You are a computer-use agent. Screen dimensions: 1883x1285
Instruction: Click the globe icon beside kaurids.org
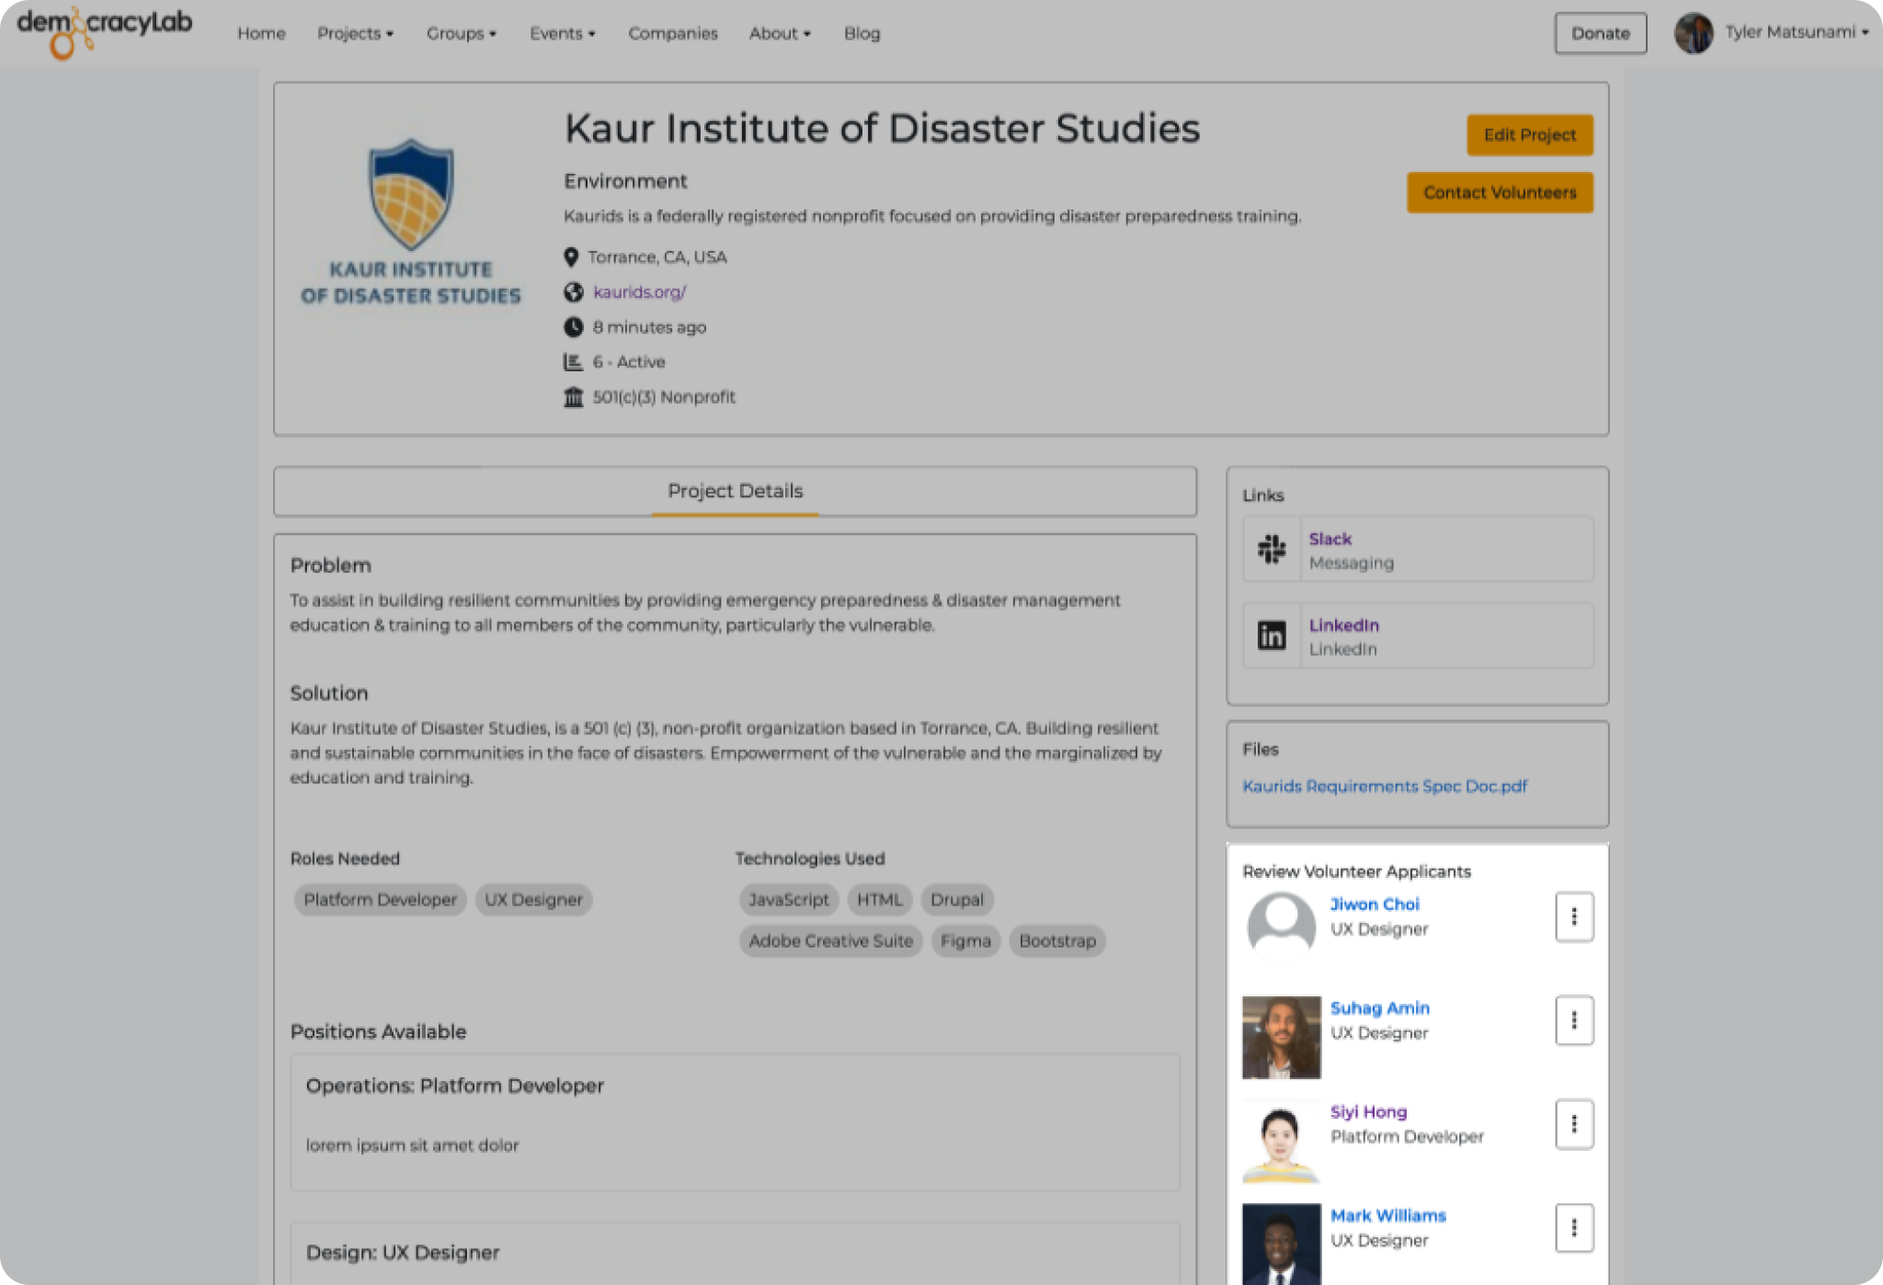(x=574, y=292)
